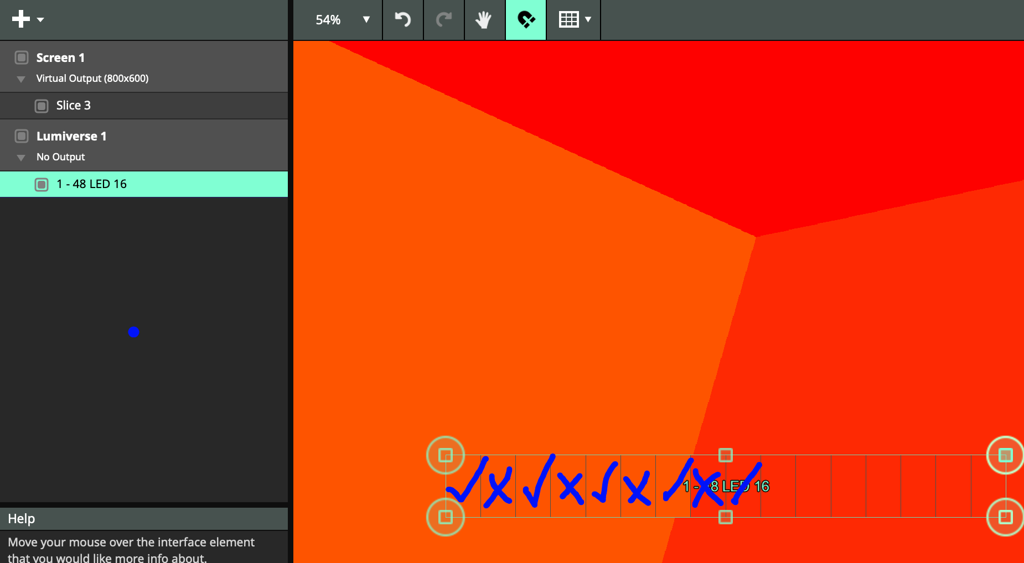Open the grid options dropdown arrow

pos(588,20)
